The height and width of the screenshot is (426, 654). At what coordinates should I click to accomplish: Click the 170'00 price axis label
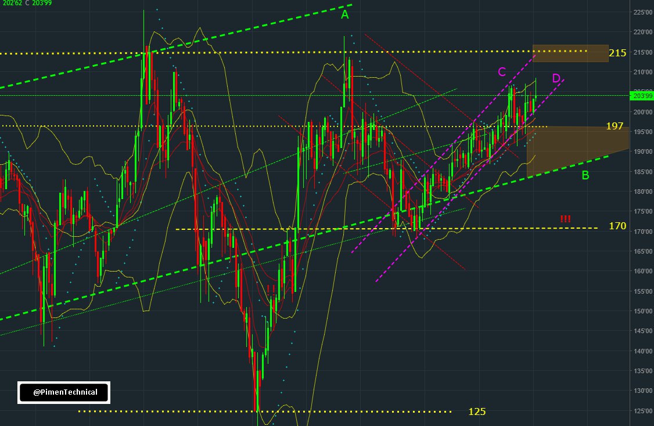click(x=643, y=232)
